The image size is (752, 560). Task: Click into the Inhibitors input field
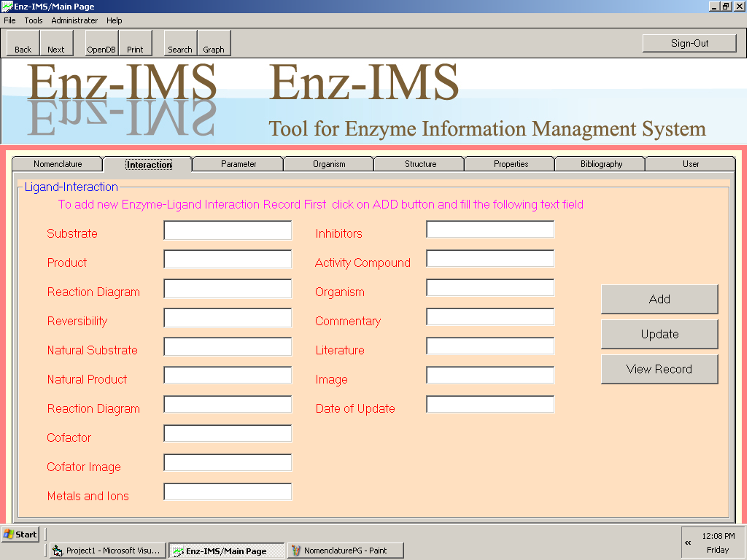pos(490,230)
